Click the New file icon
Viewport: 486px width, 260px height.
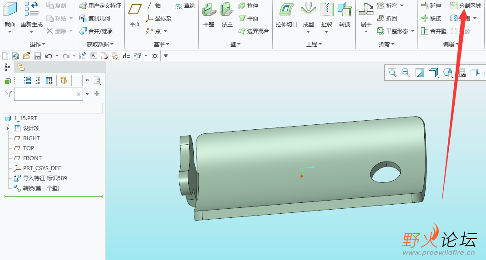click(x=5, y=56)
